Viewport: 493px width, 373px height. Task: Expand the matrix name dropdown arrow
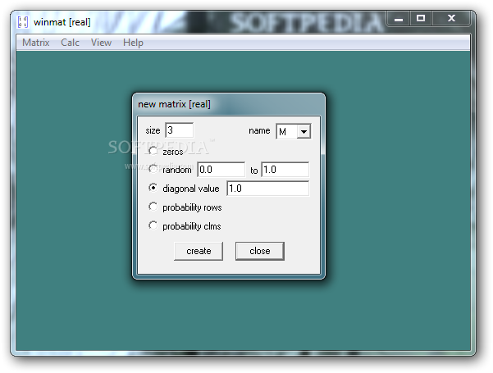coord(304,131)
